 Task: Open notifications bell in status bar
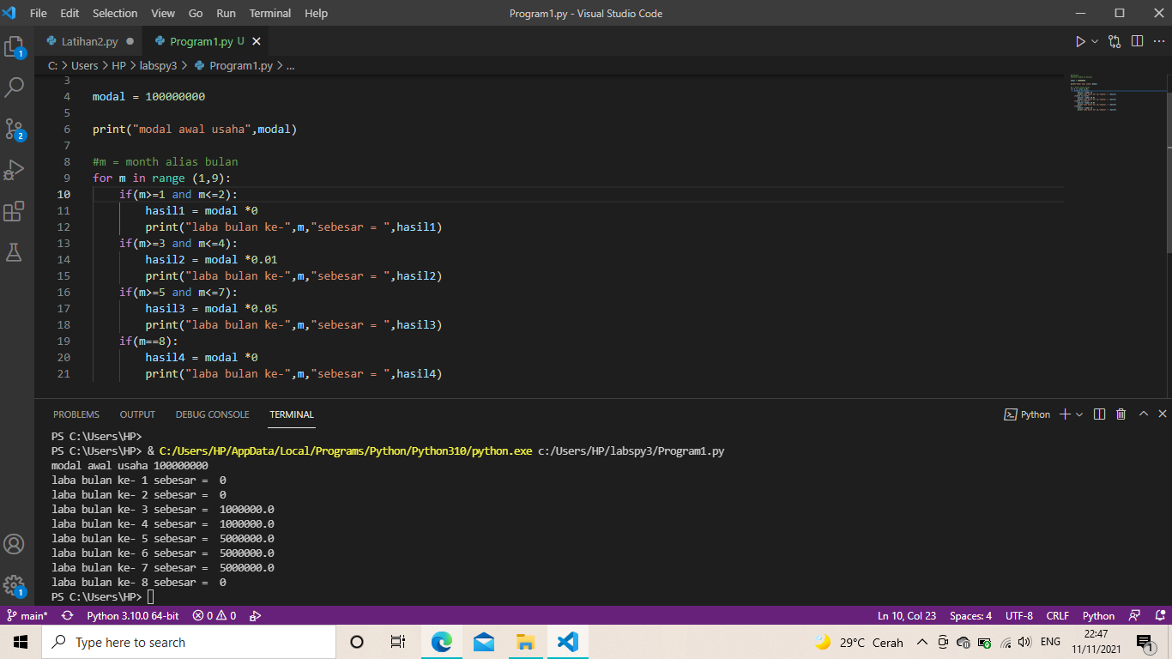tap(1160, 616)
